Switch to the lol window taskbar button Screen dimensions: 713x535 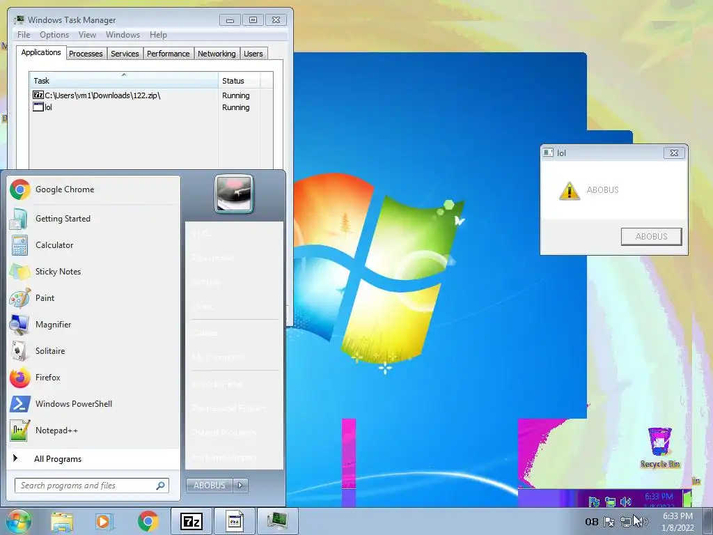234,521
